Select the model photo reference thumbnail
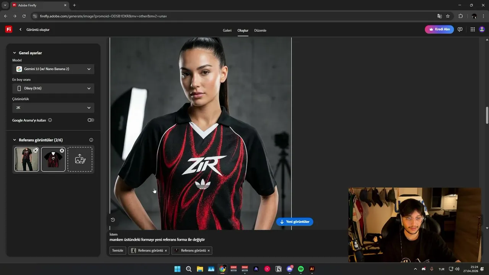 coord(26,159)
